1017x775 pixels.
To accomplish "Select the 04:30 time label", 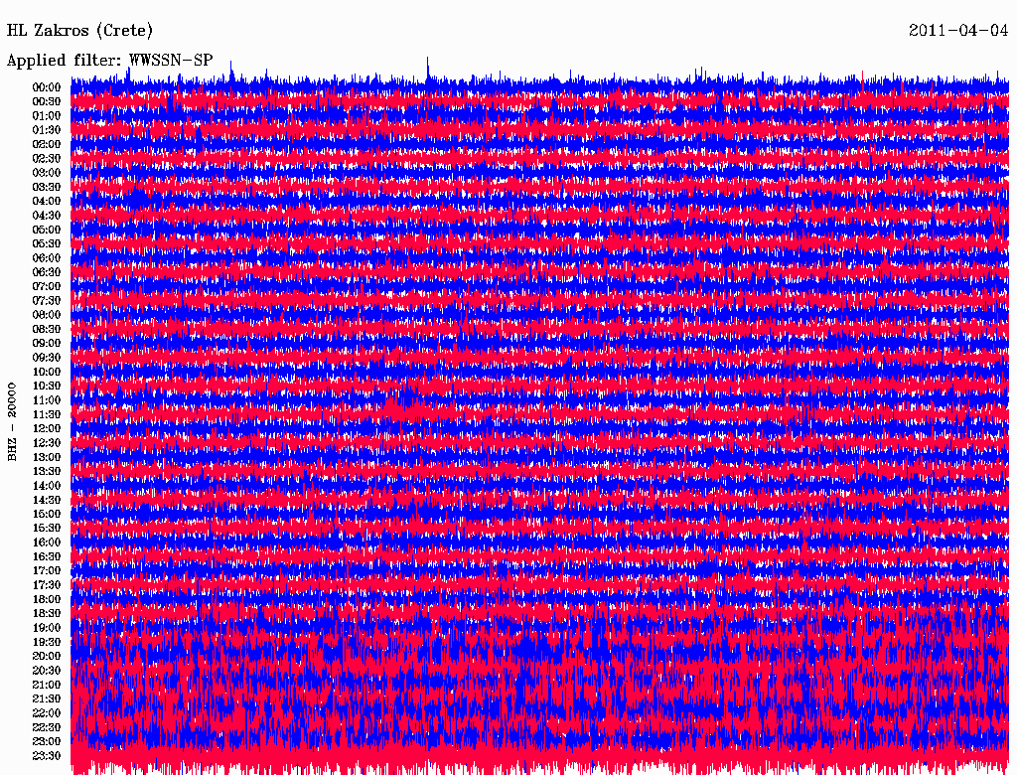I will pos(46,216).
